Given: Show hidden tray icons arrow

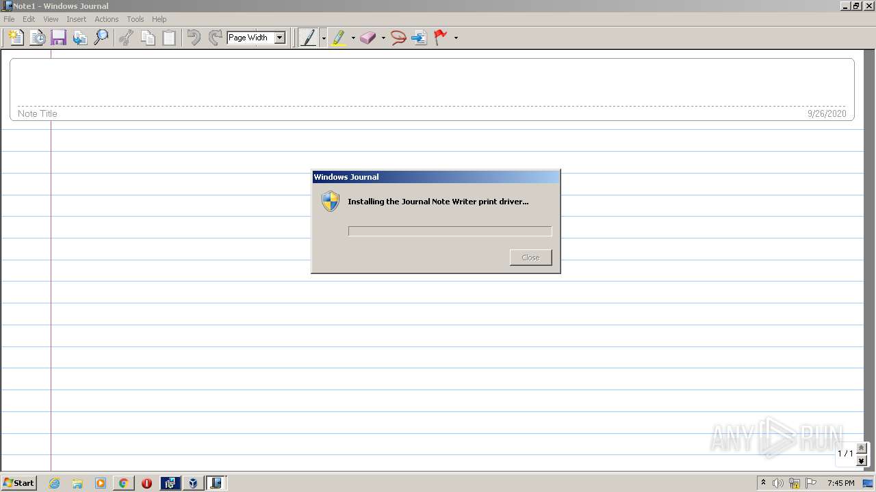Looking at the screenshot, I should coord(763,483).
